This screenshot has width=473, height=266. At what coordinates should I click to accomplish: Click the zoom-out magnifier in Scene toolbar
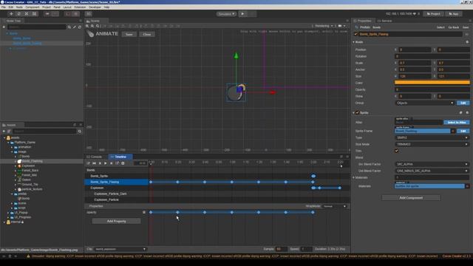[92, 26]
